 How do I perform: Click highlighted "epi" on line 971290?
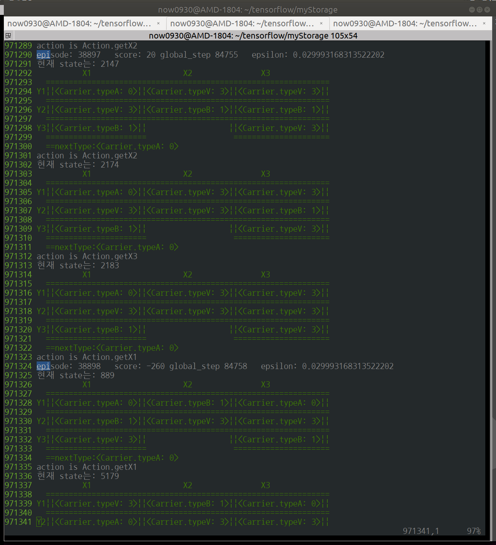pyautogui.click(x=43, y=55)
